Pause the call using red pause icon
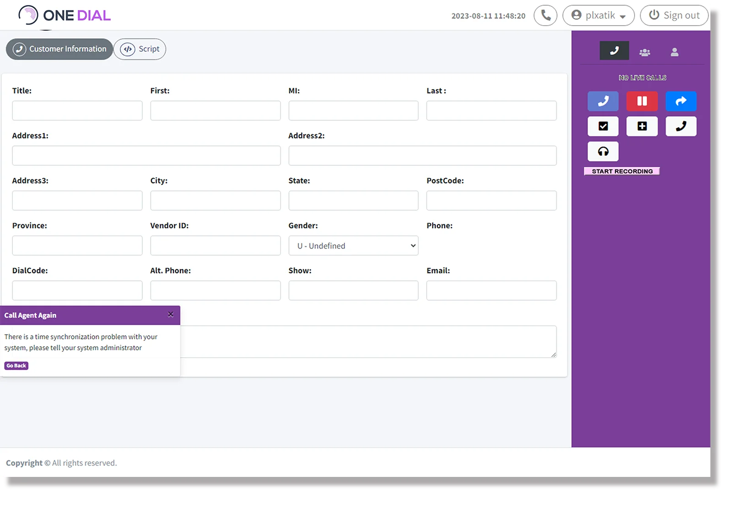This screenshot has height=513, width=732. pyautogui.click(x=642, y=101)
